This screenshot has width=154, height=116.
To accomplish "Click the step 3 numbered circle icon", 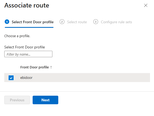I will point(95,22).
